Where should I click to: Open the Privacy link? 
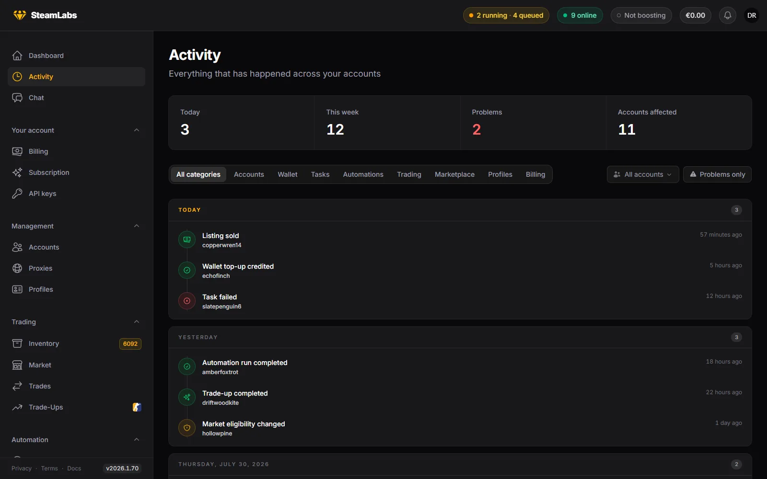coord(22,468)
